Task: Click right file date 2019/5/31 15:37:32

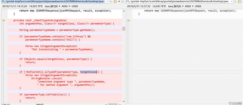Action: pos(139,6)
